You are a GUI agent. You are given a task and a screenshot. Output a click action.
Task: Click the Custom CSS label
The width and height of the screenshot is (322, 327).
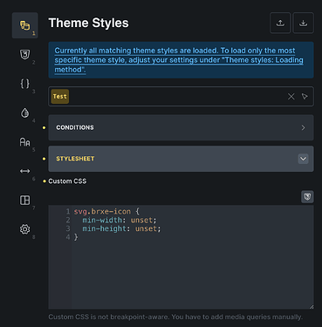67,181
